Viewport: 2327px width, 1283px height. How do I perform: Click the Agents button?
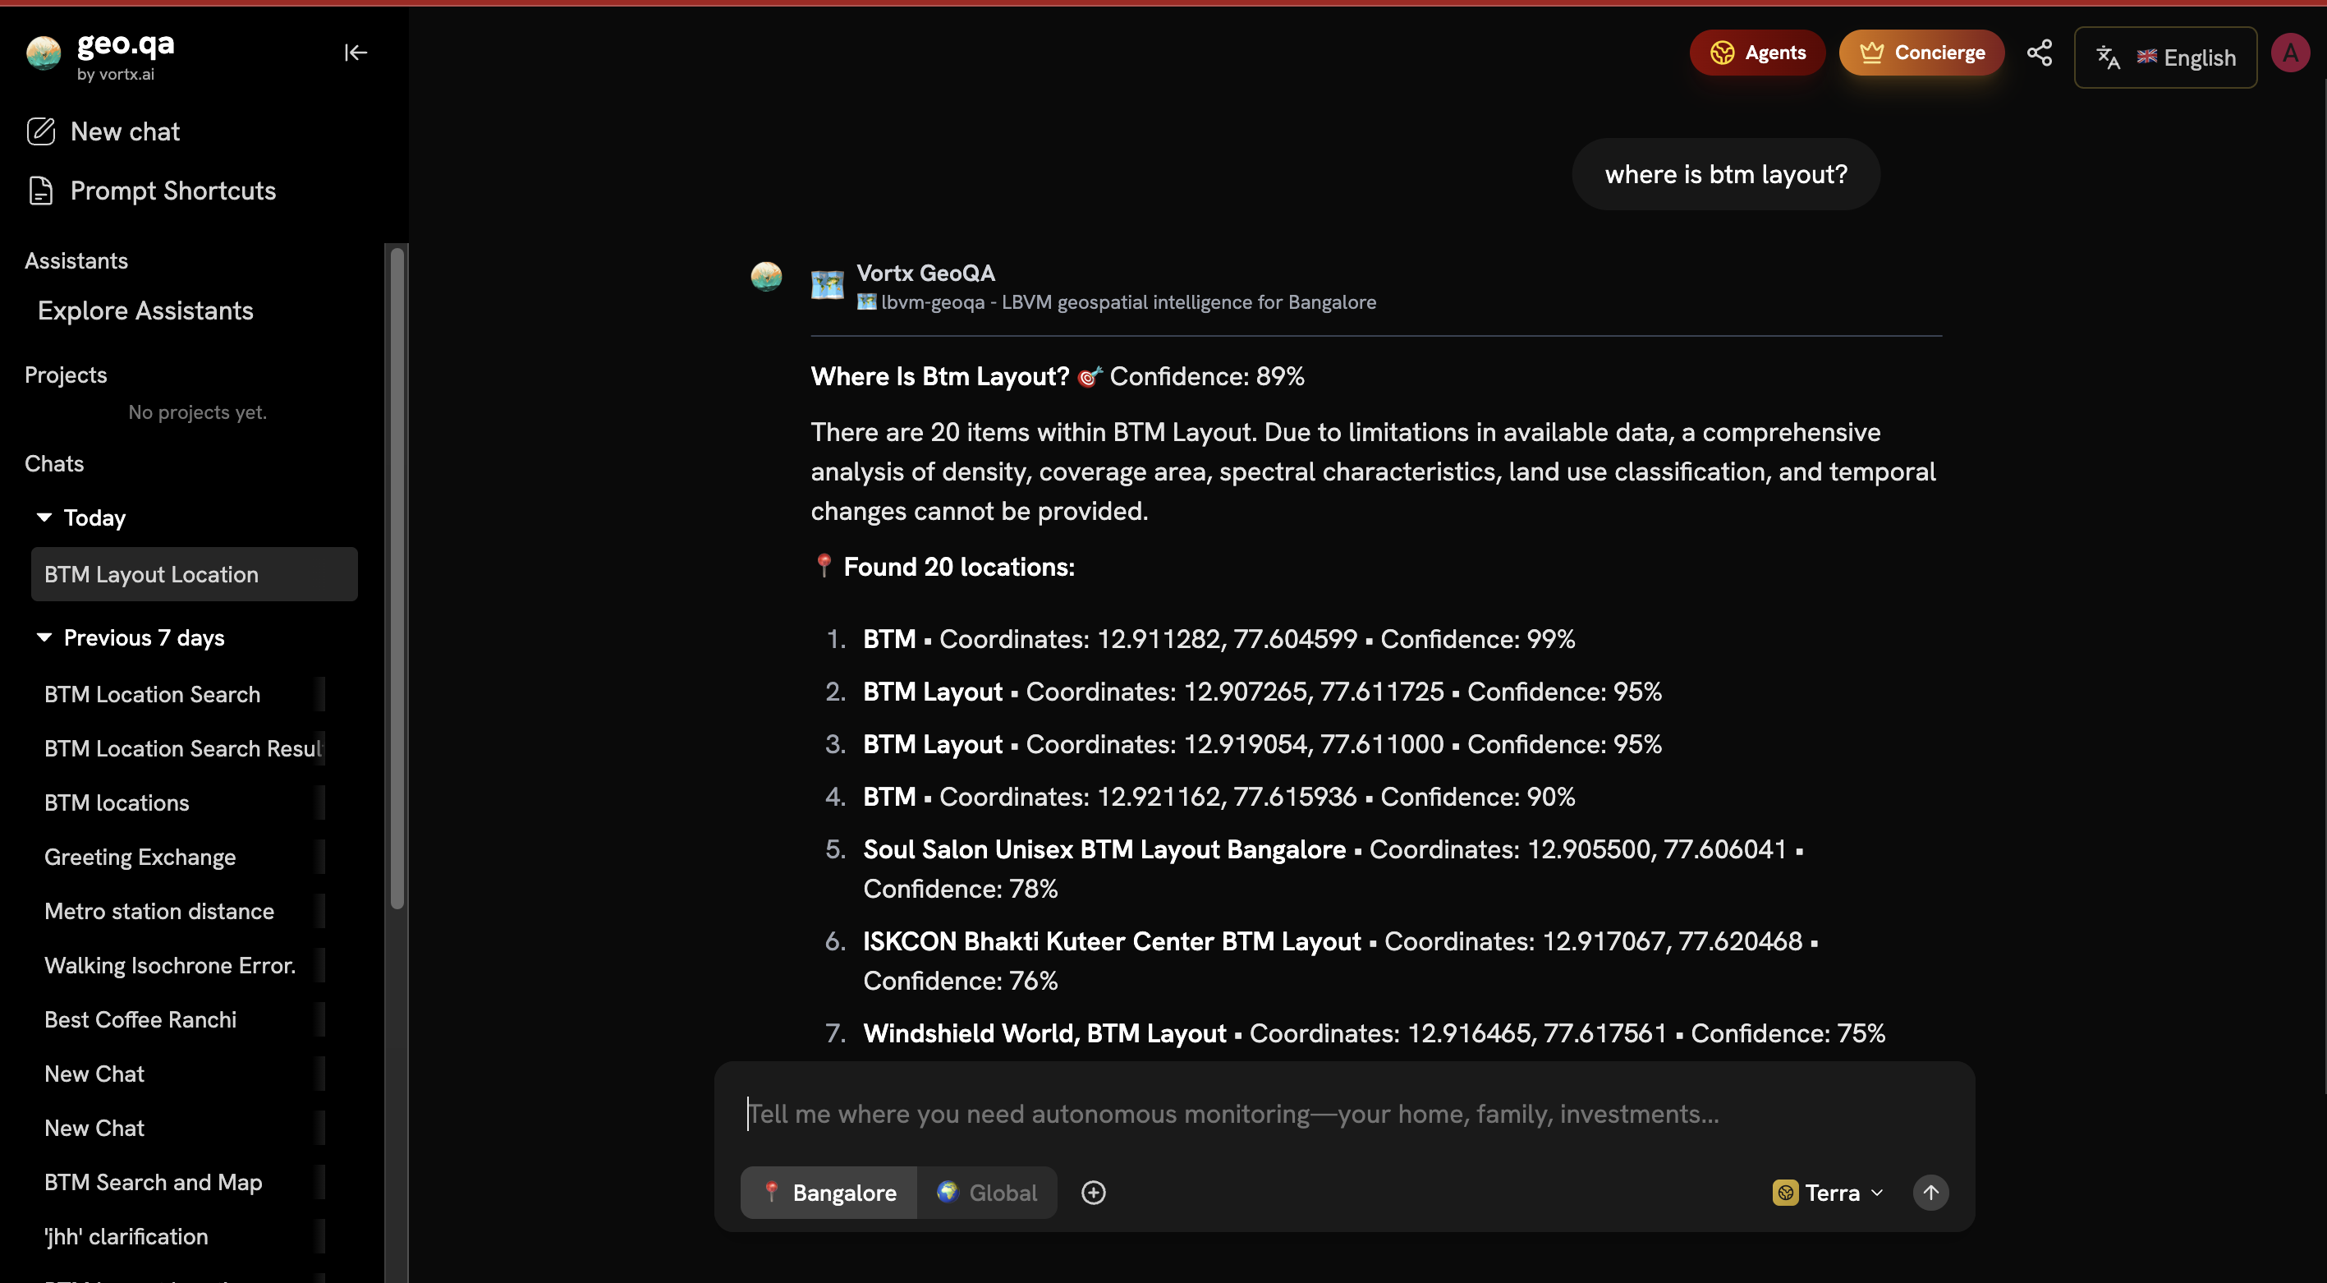point(1757,53)
